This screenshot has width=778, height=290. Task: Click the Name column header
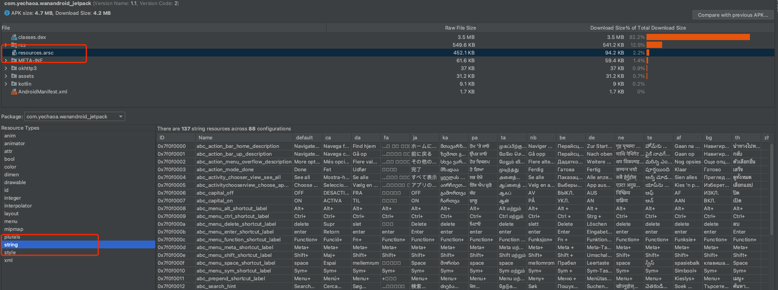pos(243,138)
